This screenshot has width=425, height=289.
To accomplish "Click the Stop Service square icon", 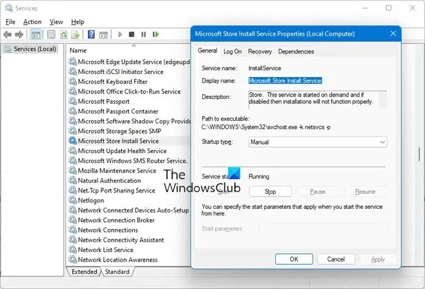I will tap(132, 35).
